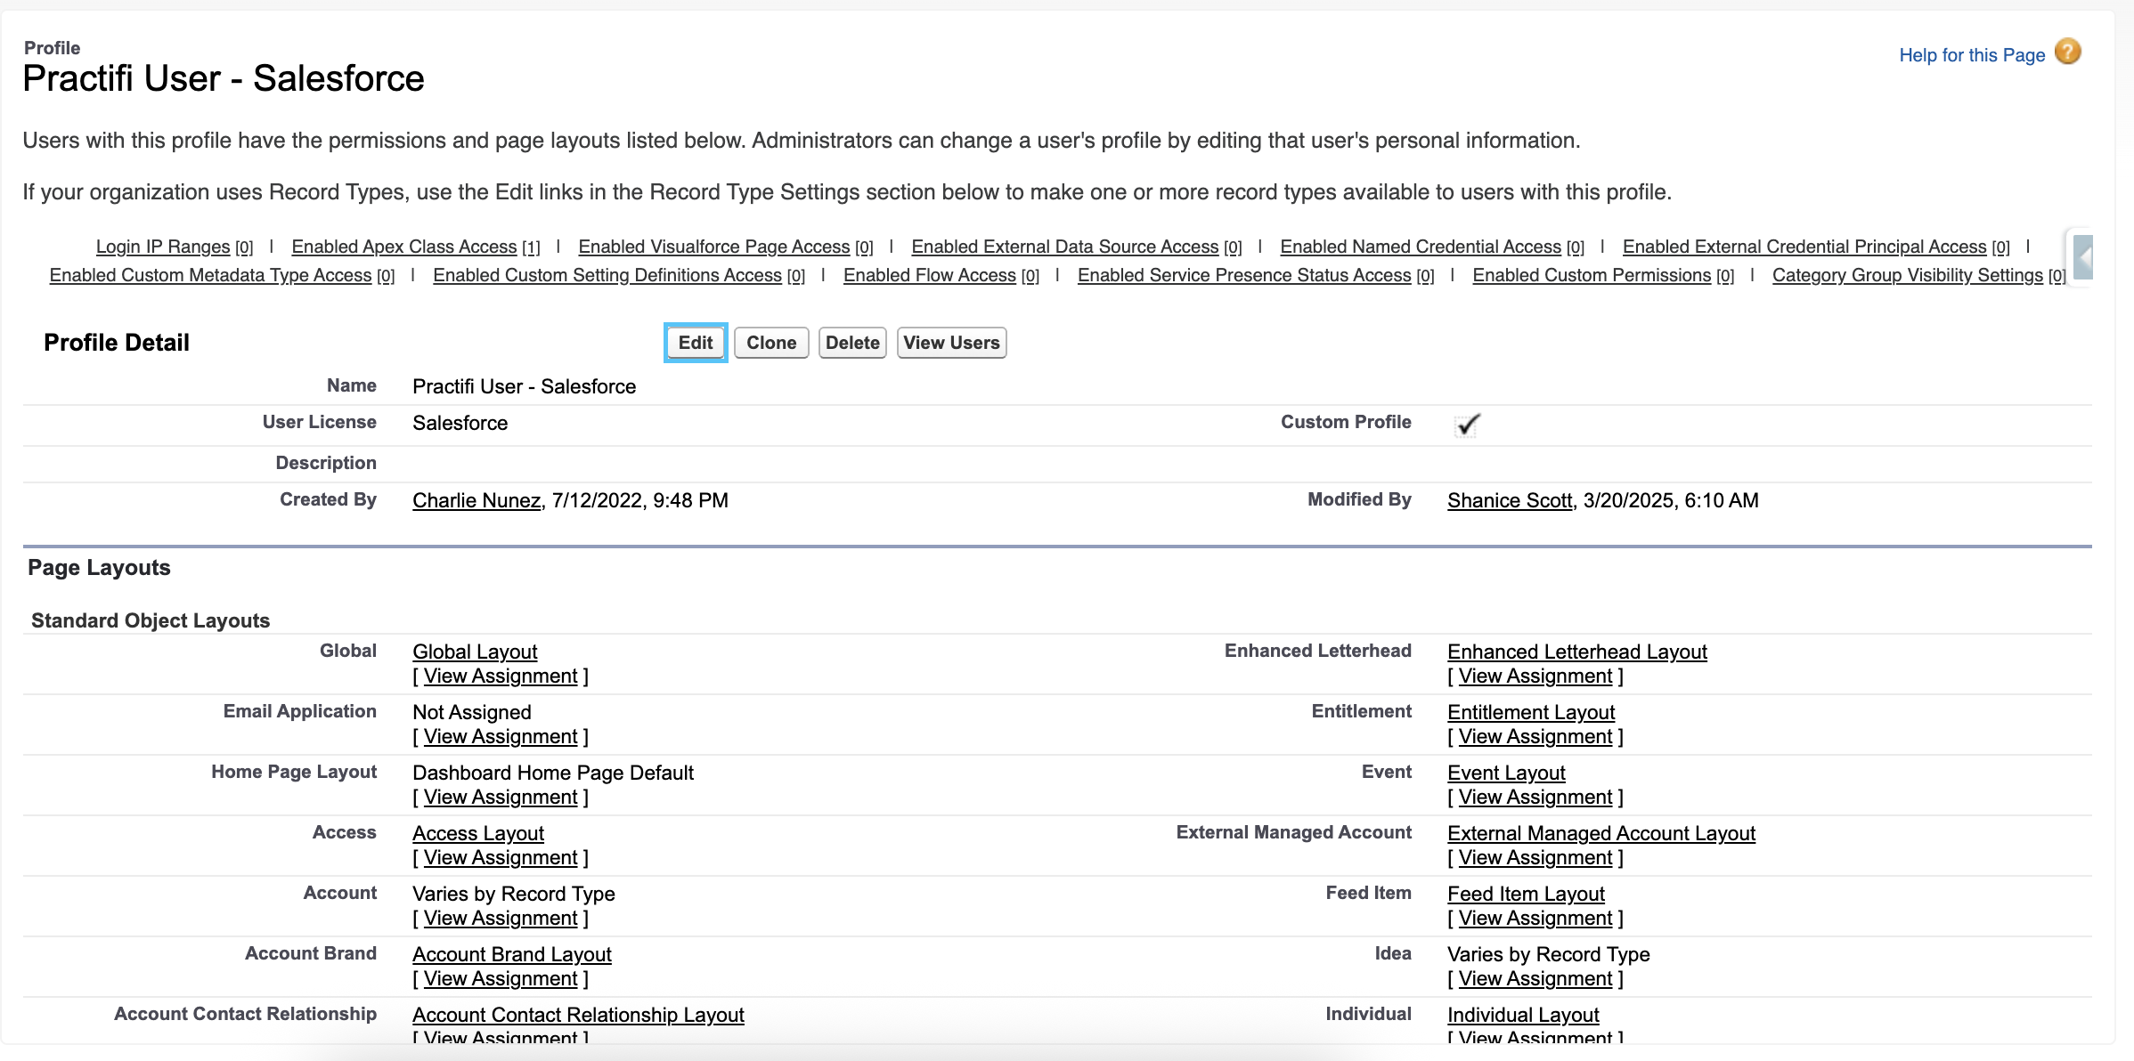Image resolution: width=2134 pixels, height=1061 pixels.
Task: Click the Custom Profile checkmark
Action: pos(1467,425)
